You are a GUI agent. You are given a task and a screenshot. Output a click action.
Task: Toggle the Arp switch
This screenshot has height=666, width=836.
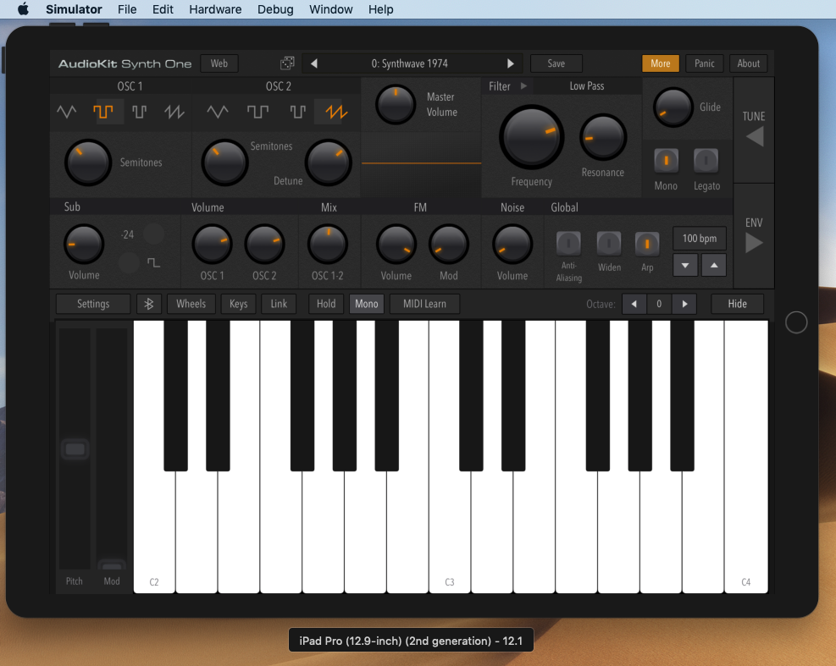click(x=647, y=244)
